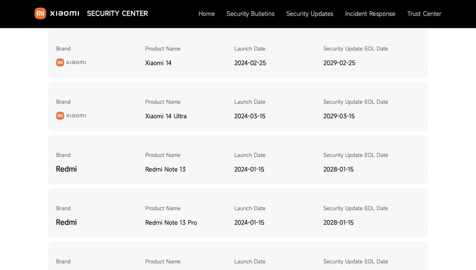This screenshot has height=270, width=476.
Task: Open the Trust Center page
Action: click(424, 14)
